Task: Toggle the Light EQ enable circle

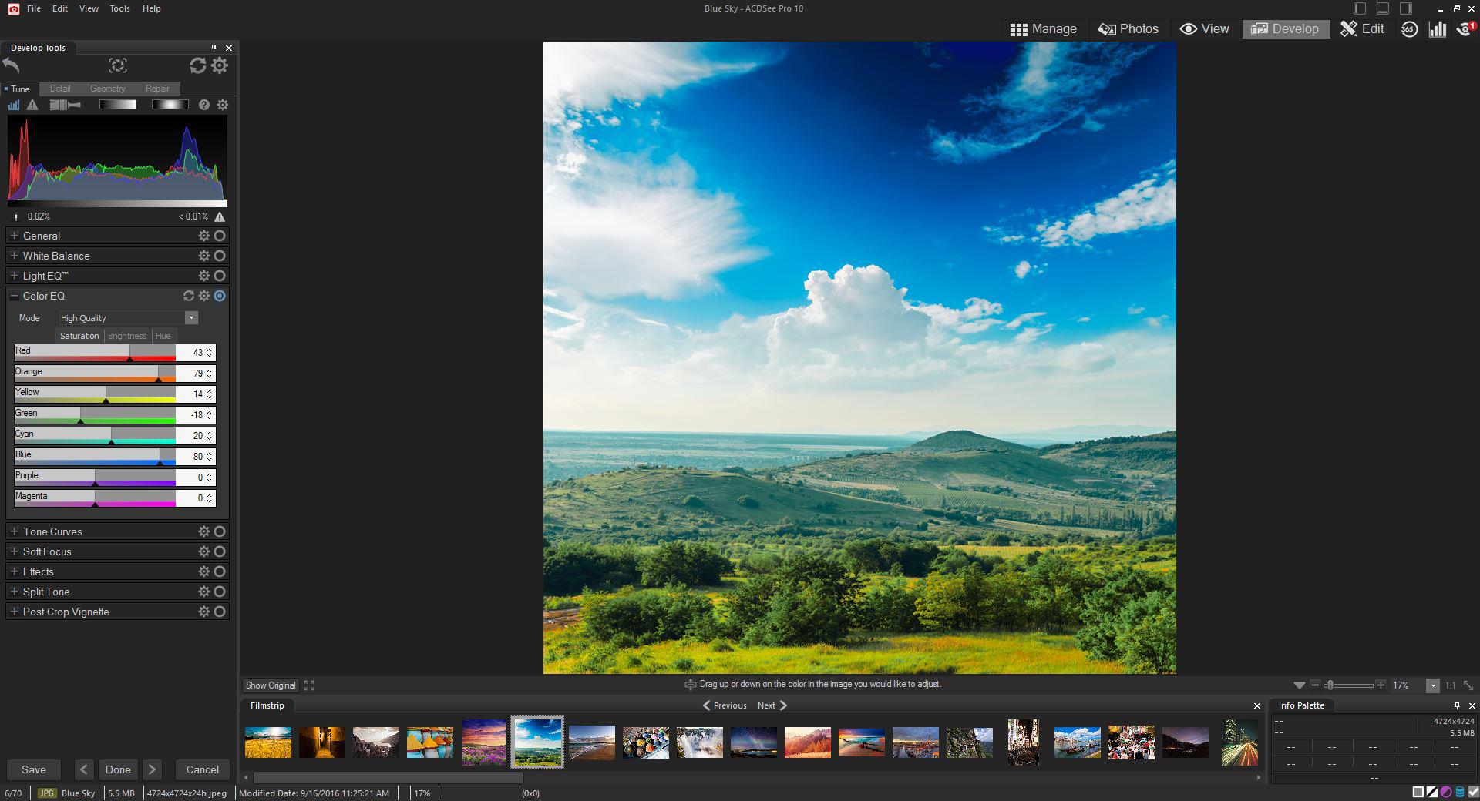Action: [220, 276]
